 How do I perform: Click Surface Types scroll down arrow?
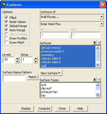(x=98, y=95)
